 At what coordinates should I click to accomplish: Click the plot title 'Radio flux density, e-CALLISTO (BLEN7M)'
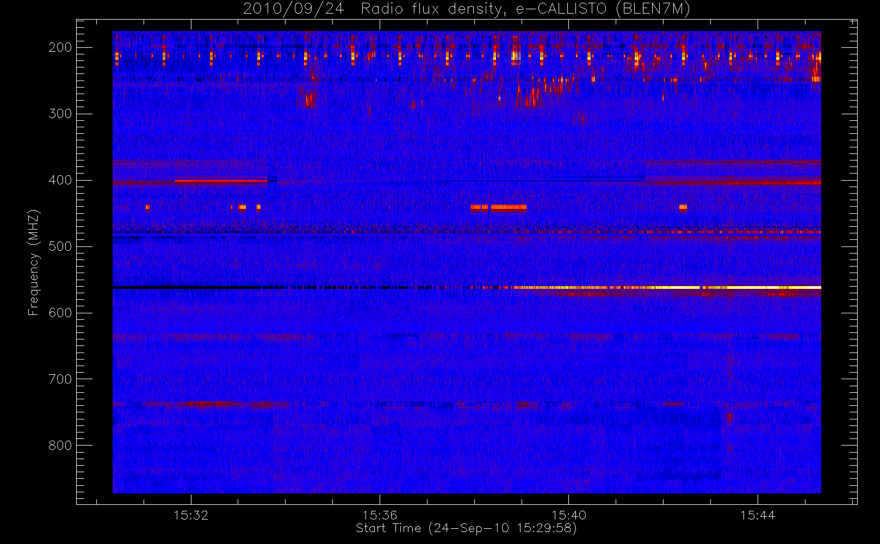(x=525, y=9)
